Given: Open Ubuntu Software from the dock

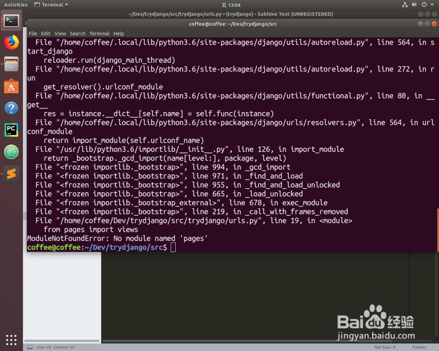Looking at the screenshot, I should pos(11,86).
